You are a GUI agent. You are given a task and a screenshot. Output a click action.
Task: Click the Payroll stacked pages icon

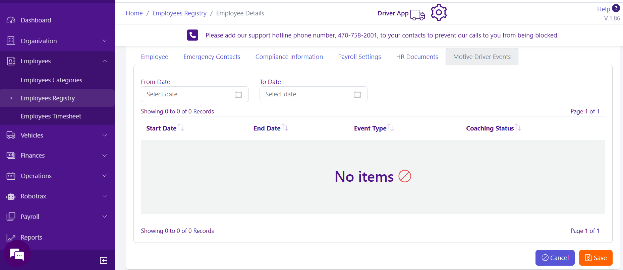click(x=11, y=216)
